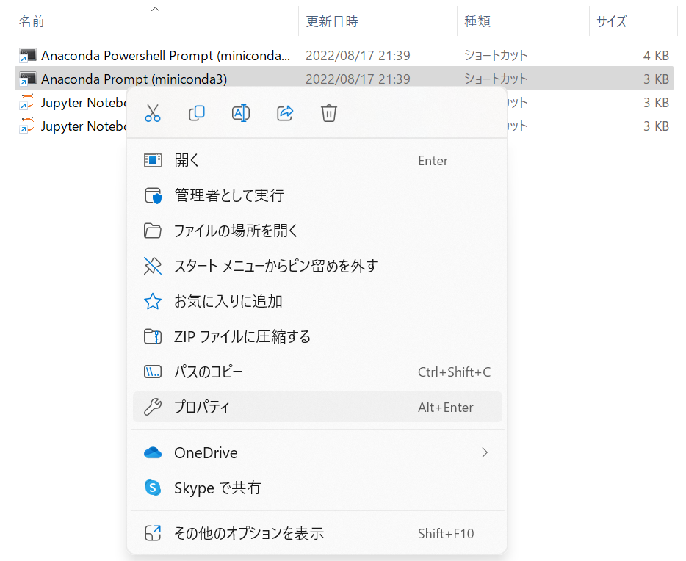Expand the OneDrive submenu

click(317, 452)
